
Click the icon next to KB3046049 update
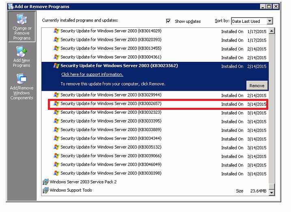tap(56, 164)
